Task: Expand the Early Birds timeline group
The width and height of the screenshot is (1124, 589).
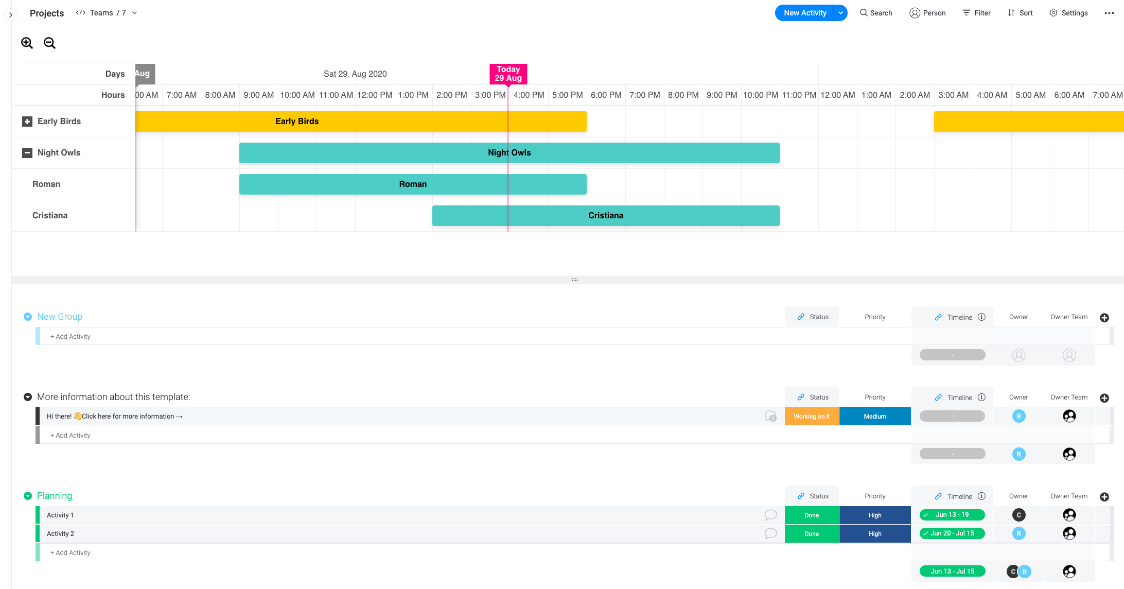Action: tap(27, 122)
